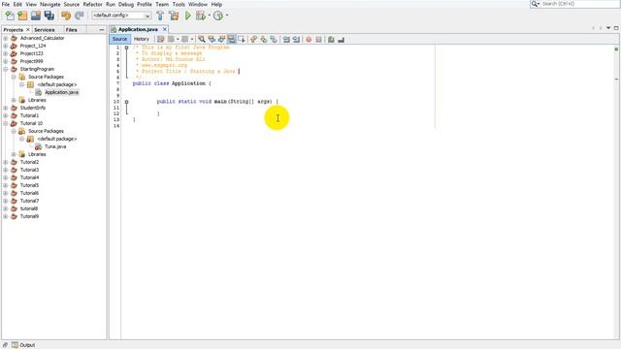621x349 pixels.
Task: Click the Redo arrow icon
Action: 80,16
